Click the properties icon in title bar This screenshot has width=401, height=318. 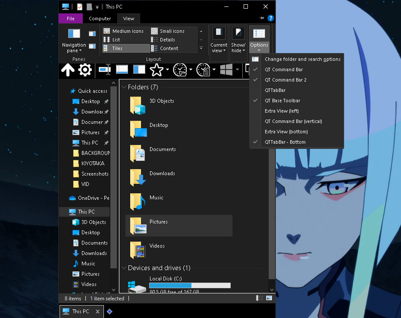pos(80,6)
